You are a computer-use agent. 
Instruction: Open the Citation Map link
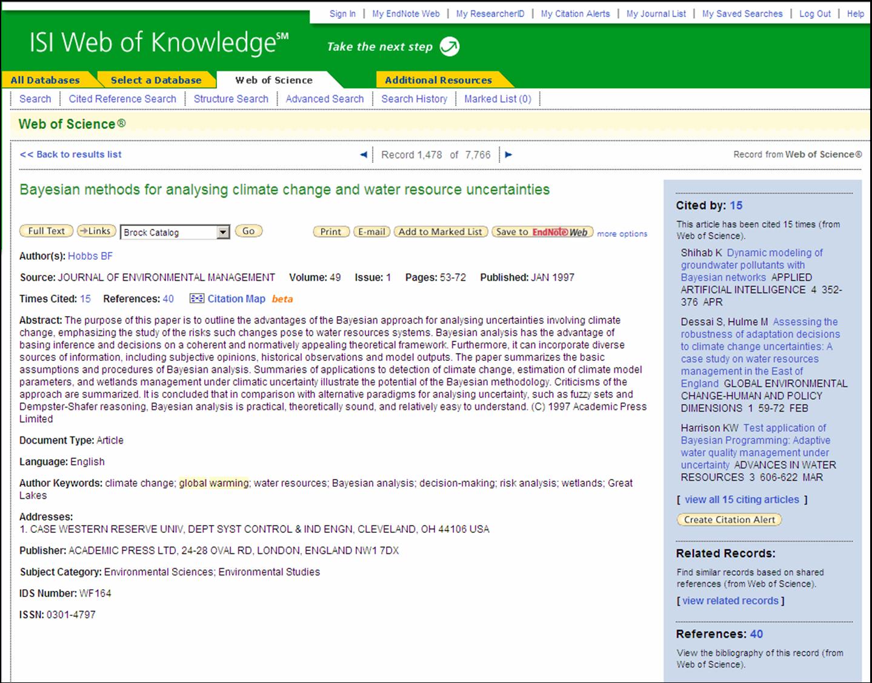click(x=236, y=299)
